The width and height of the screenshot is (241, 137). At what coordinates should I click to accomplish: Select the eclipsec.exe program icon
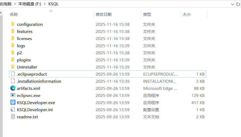(13, 95)
